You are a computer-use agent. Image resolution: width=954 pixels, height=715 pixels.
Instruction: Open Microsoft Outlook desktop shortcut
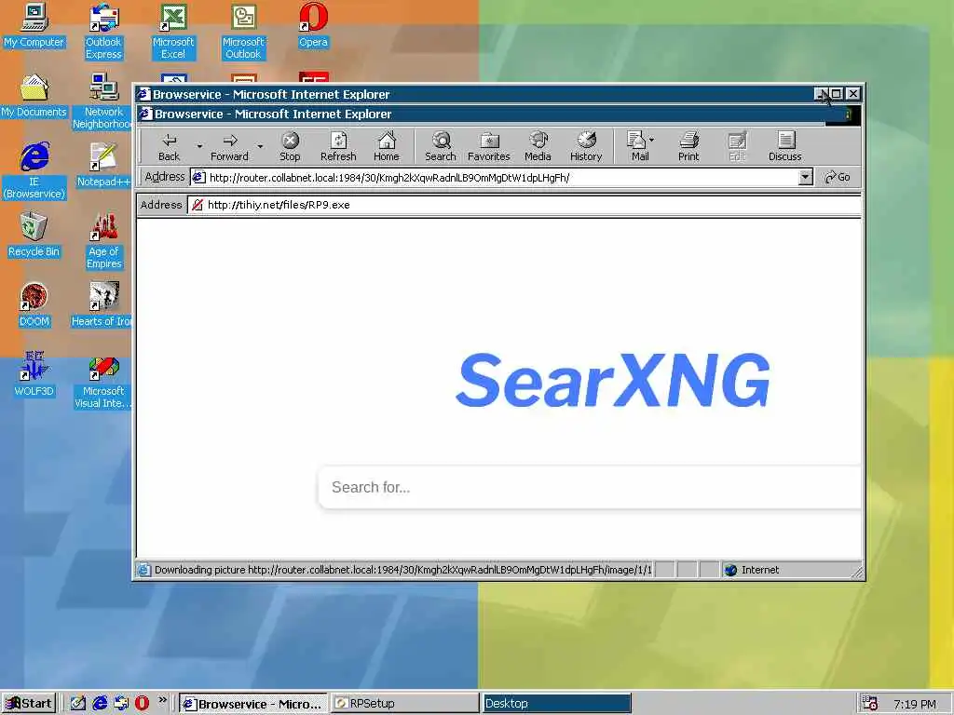(243, 32)
